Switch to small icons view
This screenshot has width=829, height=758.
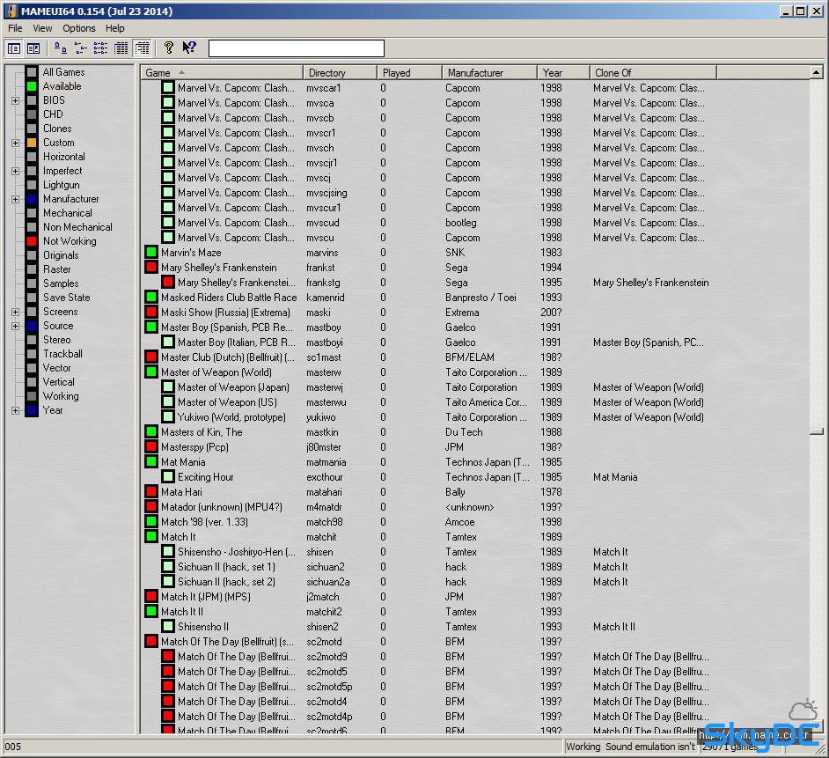point(81,48)
